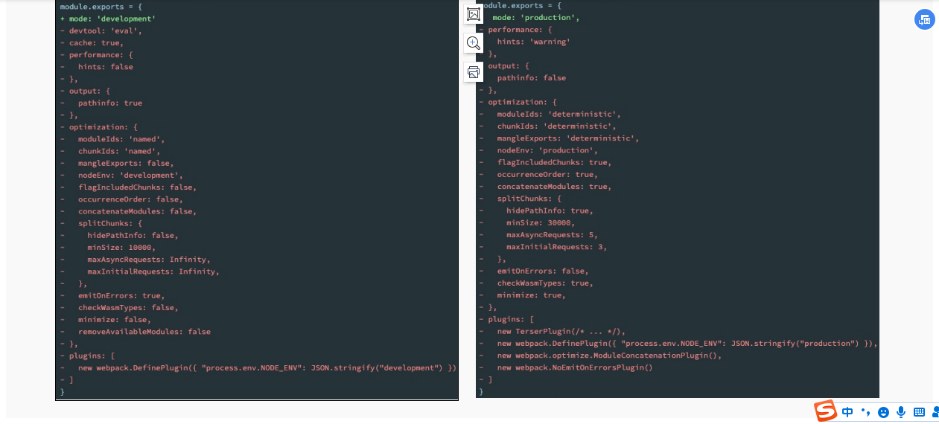Open the production config code image
939x424 pixels.
pos(678,199)
